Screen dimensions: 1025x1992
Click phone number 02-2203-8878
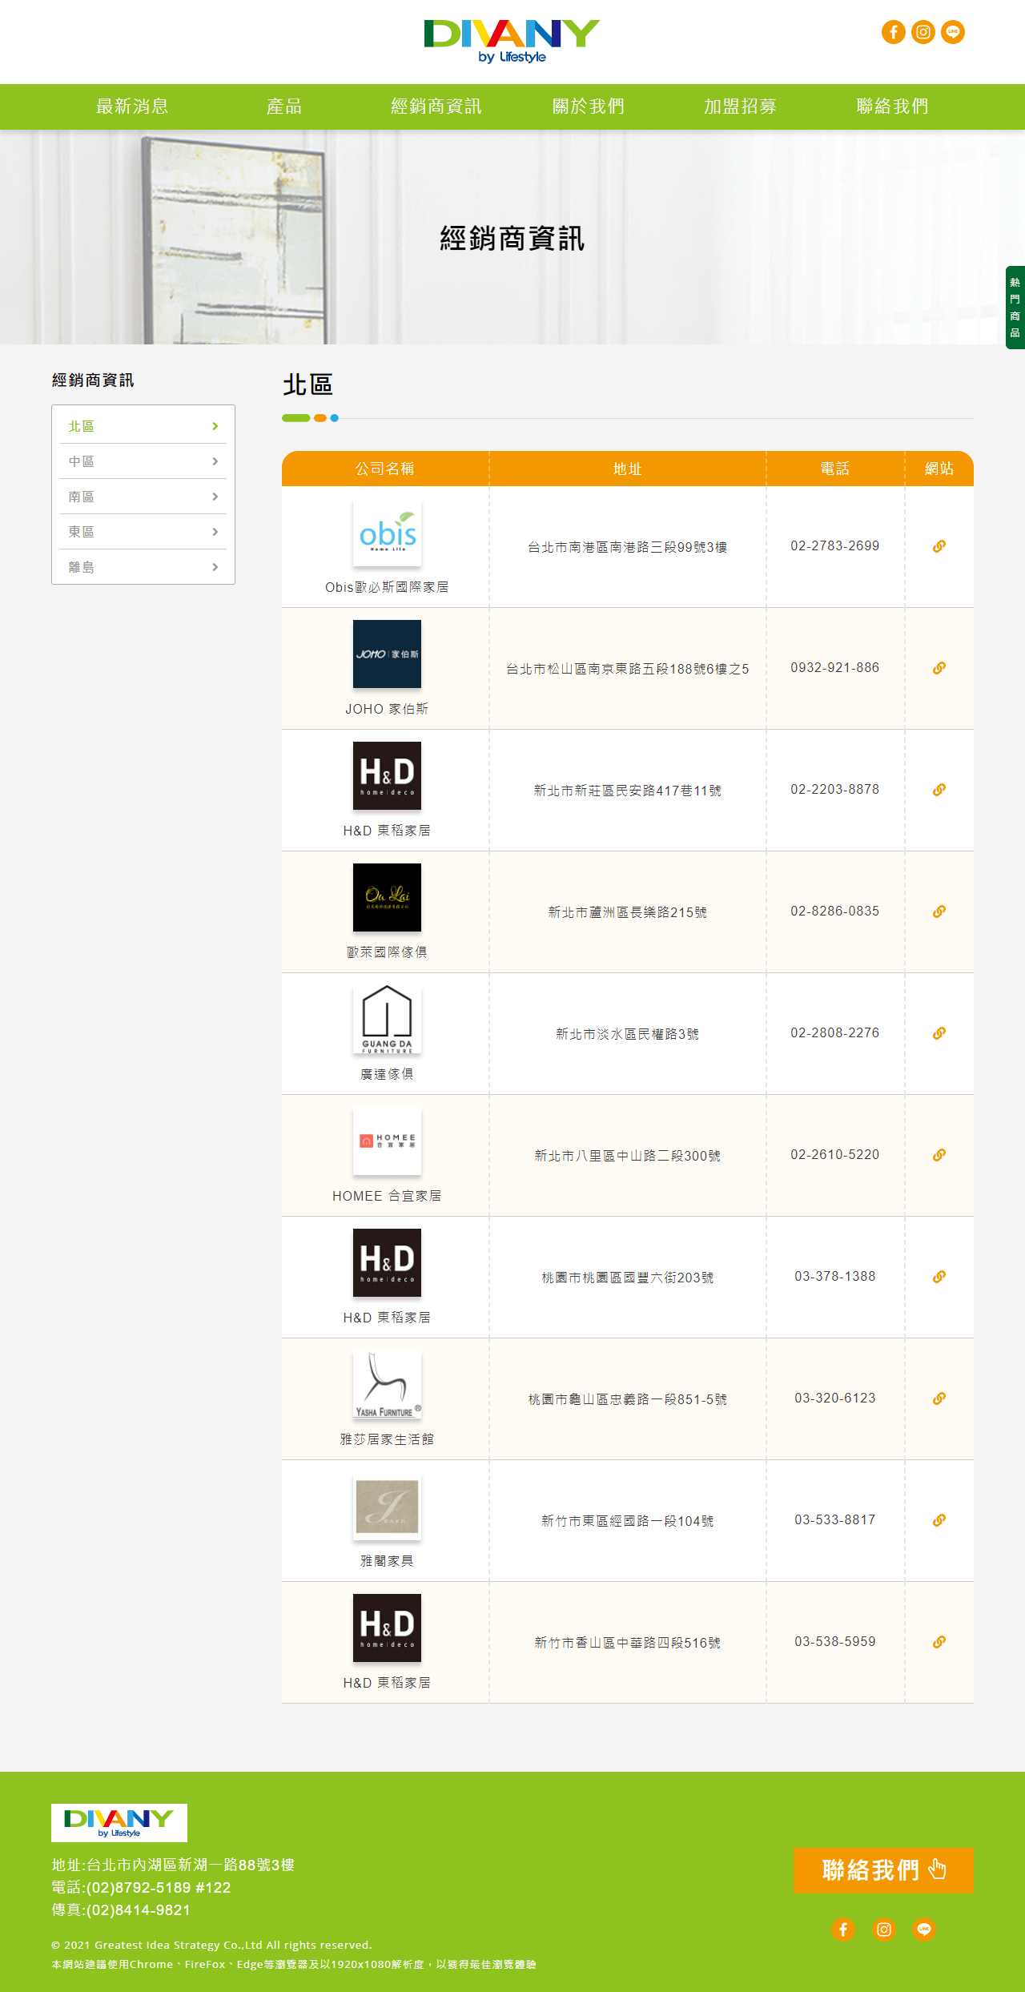point(835,790)
